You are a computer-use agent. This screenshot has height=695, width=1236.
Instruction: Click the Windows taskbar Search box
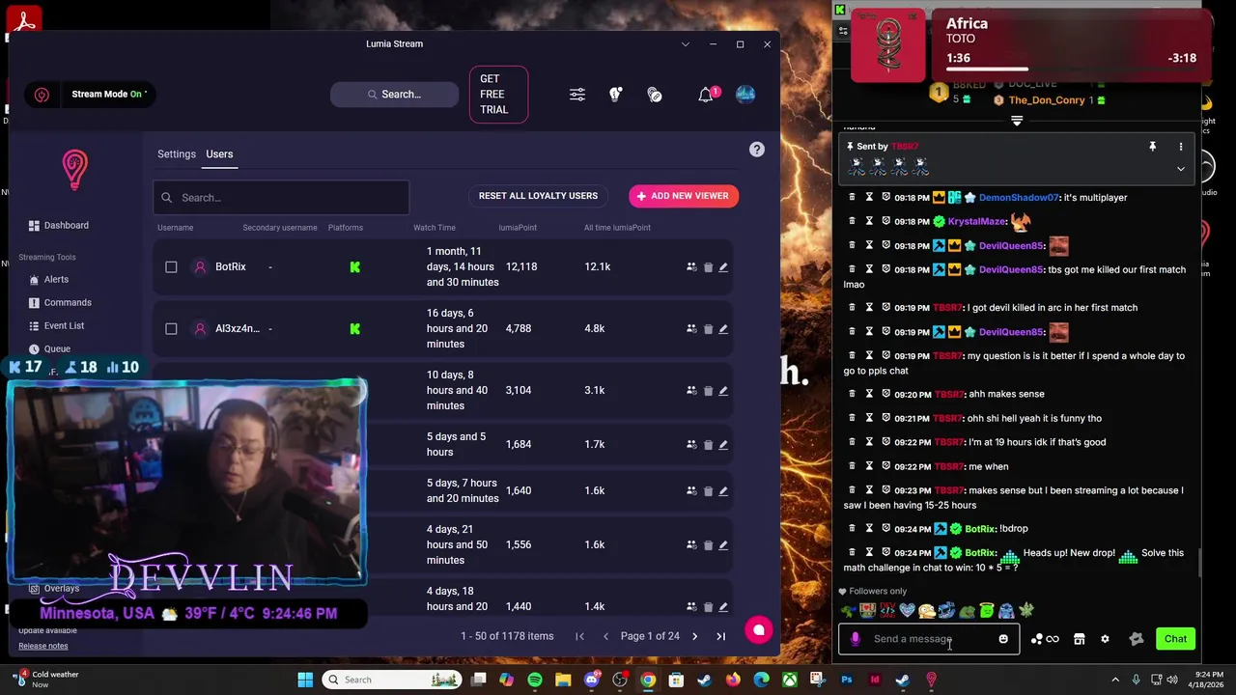(393, 680)
